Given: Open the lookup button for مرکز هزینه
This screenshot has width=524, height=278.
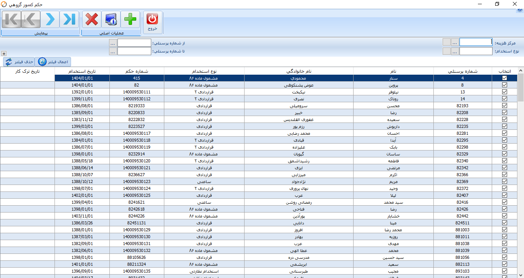Looking at the screenshot, I should [455, 42].
